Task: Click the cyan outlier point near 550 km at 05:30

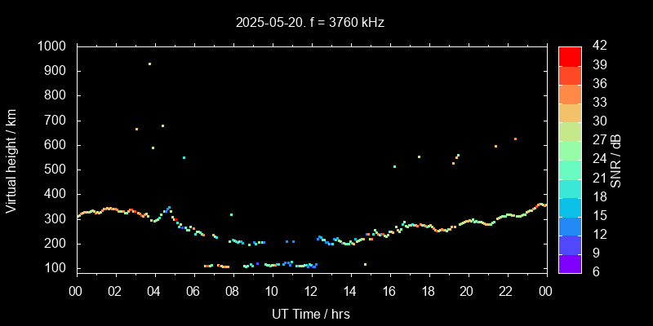Action: point(184,157)
